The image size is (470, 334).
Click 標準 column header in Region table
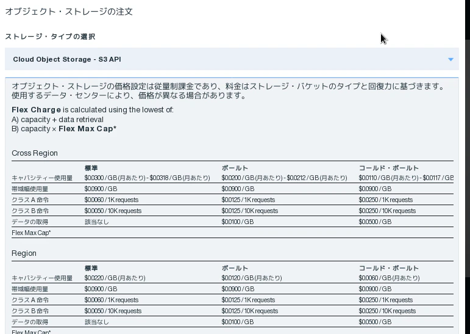pos(91,268)
